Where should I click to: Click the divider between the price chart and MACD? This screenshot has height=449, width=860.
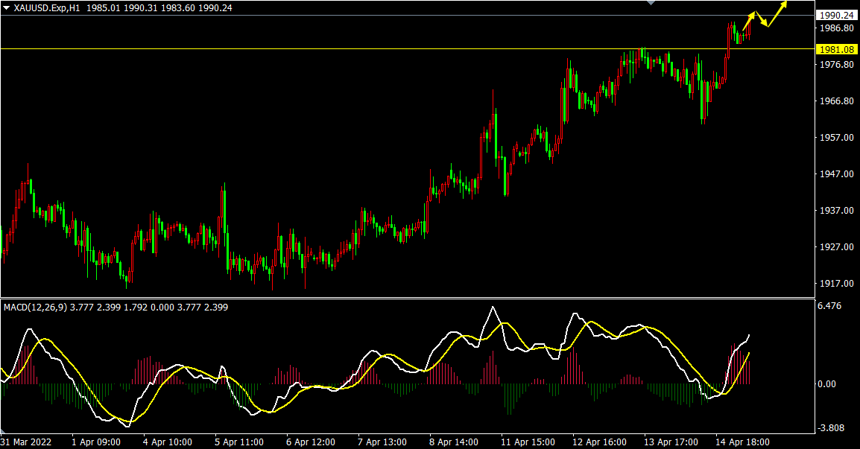coord(406,298)
